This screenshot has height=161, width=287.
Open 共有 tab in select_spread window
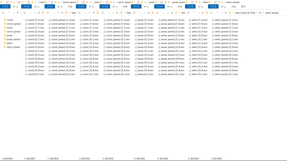click(233, 7)
